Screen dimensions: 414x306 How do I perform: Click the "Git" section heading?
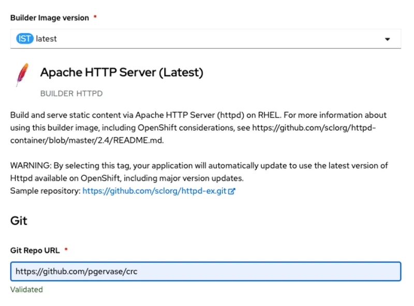(x=19, y=221)
